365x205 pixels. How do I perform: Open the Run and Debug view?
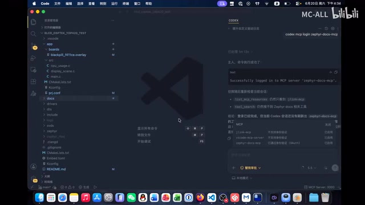(x=33, y=58)
